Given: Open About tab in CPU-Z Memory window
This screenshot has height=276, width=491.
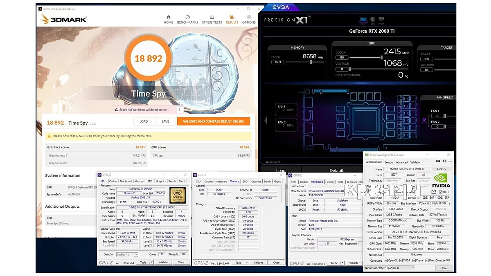Looking at the screenshot, I should 277,182.
